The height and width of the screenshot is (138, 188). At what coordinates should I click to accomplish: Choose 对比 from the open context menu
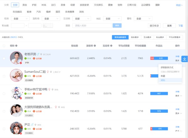coord(163,80)
